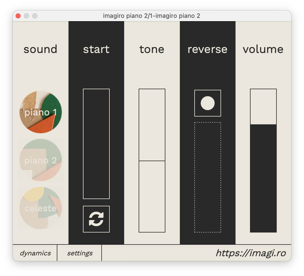Click the window title 'imagiro piano 2'
Screen dimensions: 304x276
point(152,16)
